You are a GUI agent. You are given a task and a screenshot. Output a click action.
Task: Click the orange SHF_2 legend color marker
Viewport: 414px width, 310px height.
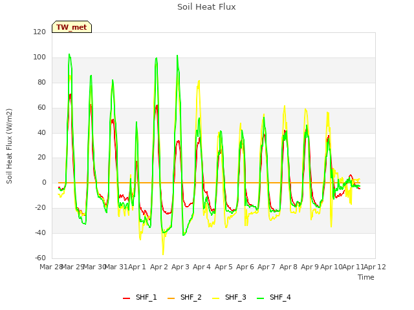(171, 298)
